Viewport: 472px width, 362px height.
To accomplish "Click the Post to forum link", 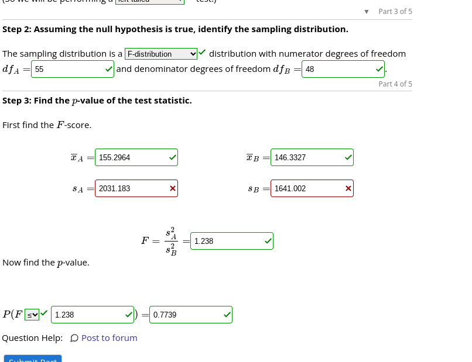I will [110, 338].
